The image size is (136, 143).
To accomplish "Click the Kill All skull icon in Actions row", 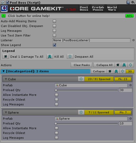I will (124, 65).
